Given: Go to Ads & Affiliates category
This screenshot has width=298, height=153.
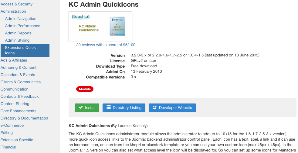Looking at the screenshot, I should (x=14, y=60).
